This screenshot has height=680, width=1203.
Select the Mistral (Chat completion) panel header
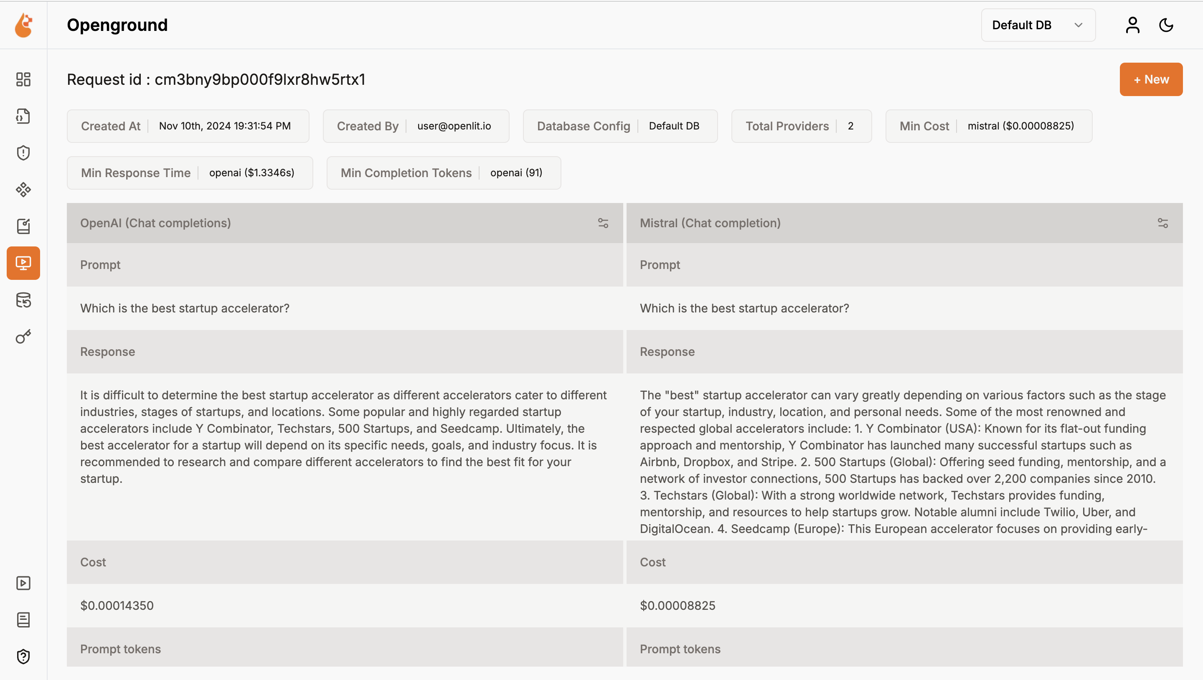pos(710,223)
